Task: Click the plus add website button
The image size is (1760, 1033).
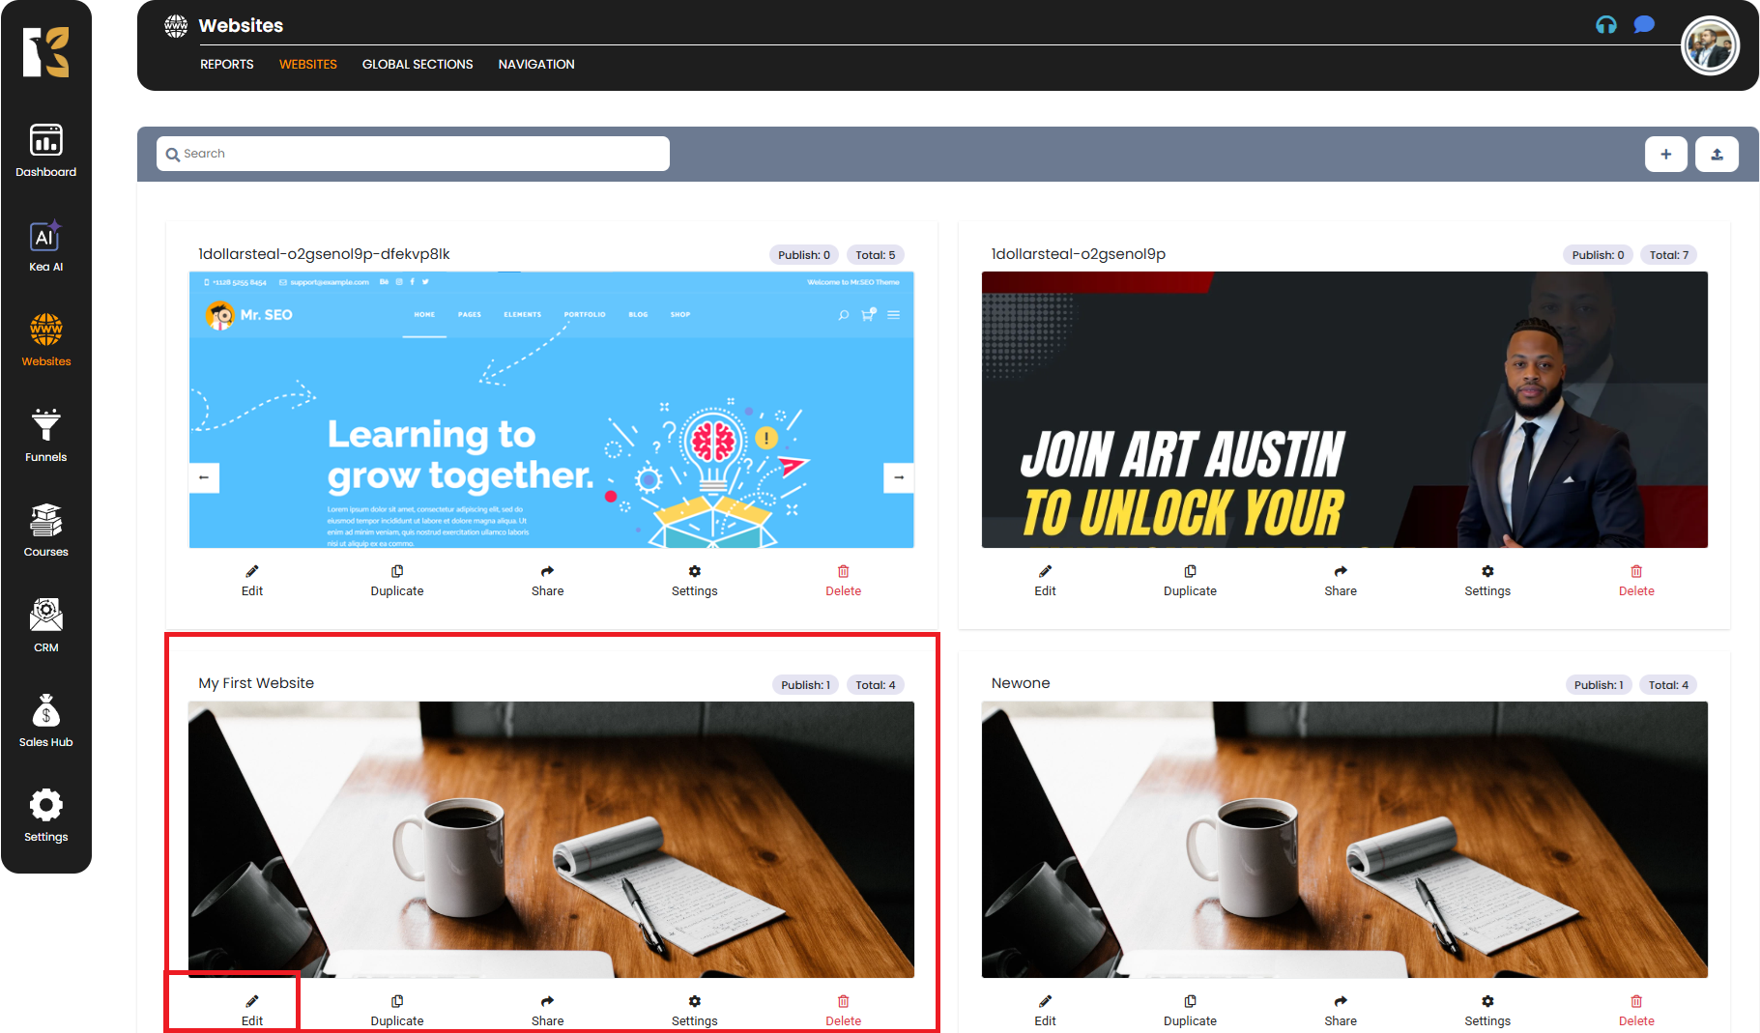Action: click(x=1665, y=154)
